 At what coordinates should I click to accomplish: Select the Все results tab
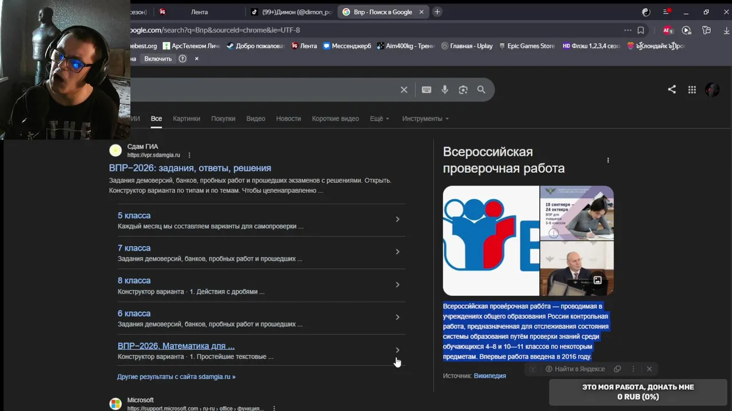[156, 119]
